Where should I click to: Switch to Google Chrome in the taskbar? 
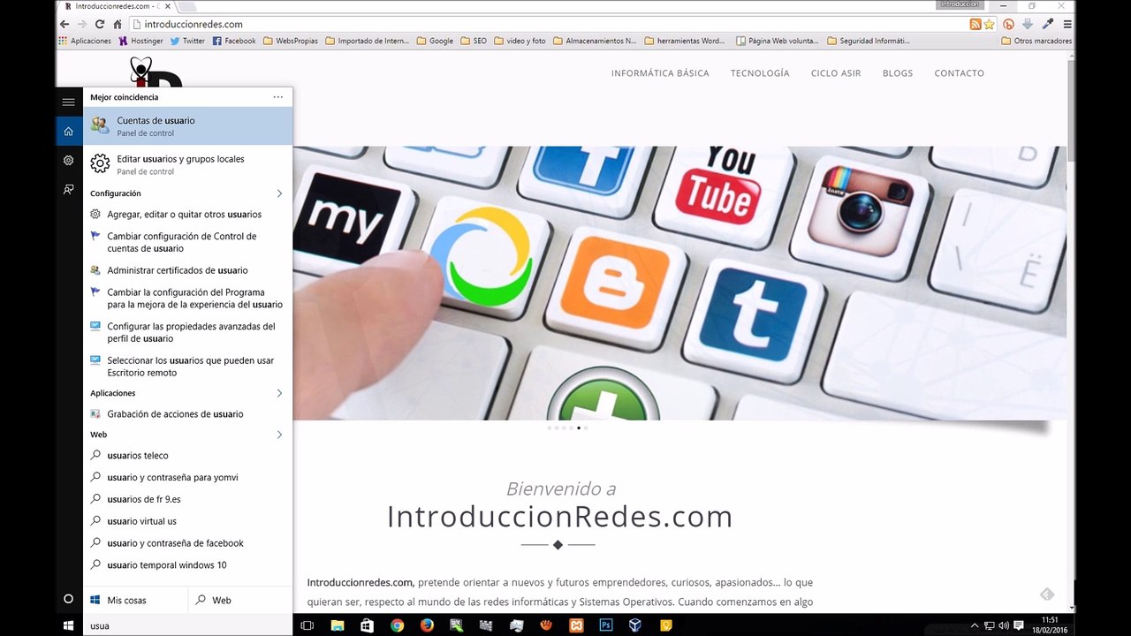coord(397,625)
